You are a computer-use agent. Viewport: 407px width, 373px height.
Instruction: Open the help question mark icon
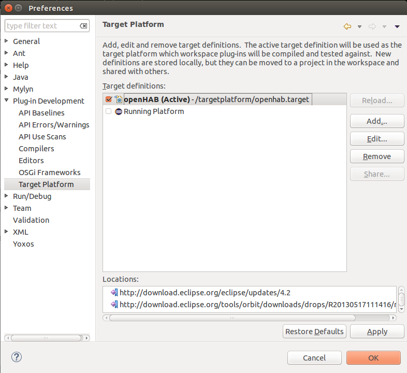point(17,357)
